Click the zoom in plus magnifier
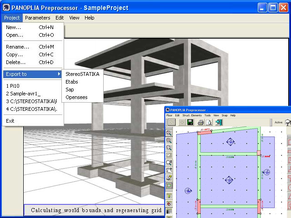 coord(169,140)
